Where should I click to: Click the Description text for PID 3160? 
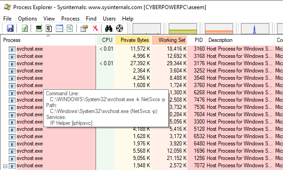pyautogui.click(x=240, y=49)
